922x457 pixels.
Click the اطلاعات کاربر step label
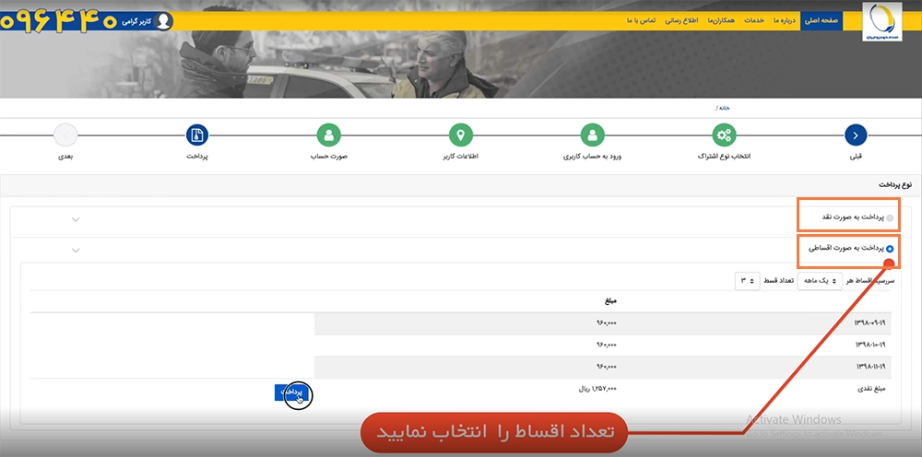tap(460, 157)
